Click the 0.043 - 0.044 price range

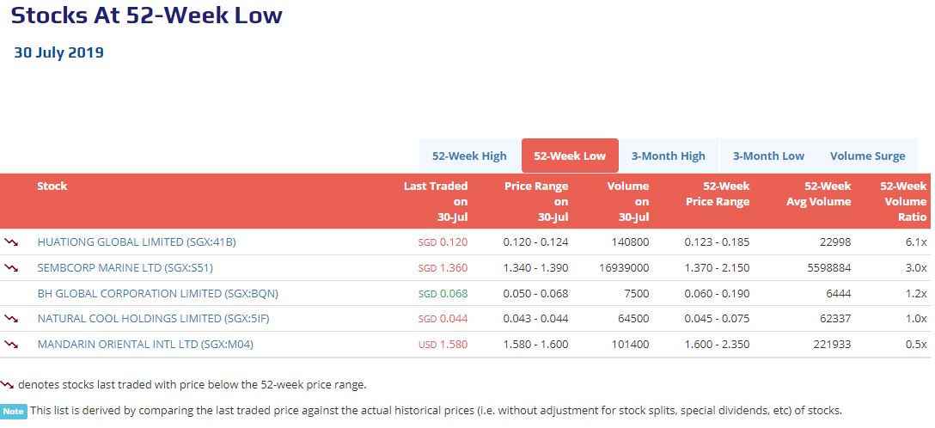(535, 319)
